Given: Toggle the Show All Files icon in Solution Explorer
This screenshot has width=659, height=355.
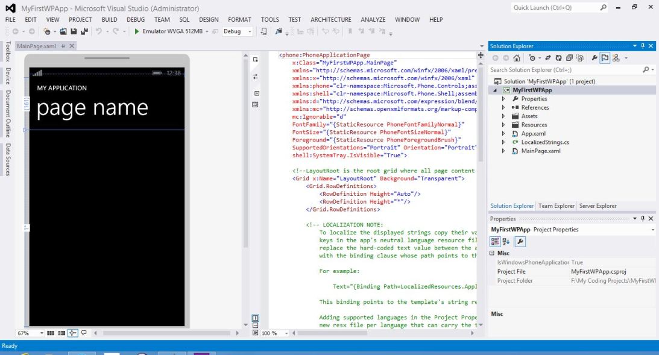Looking at the screenshot, I should point(580,58).
